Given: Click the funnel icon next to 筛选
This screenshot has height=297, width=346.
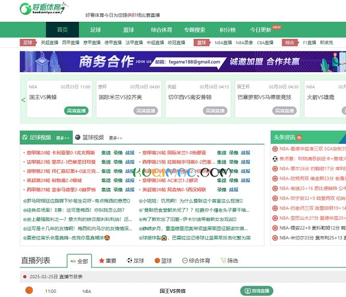Looking at the screenshot, I should pos(223,261).
